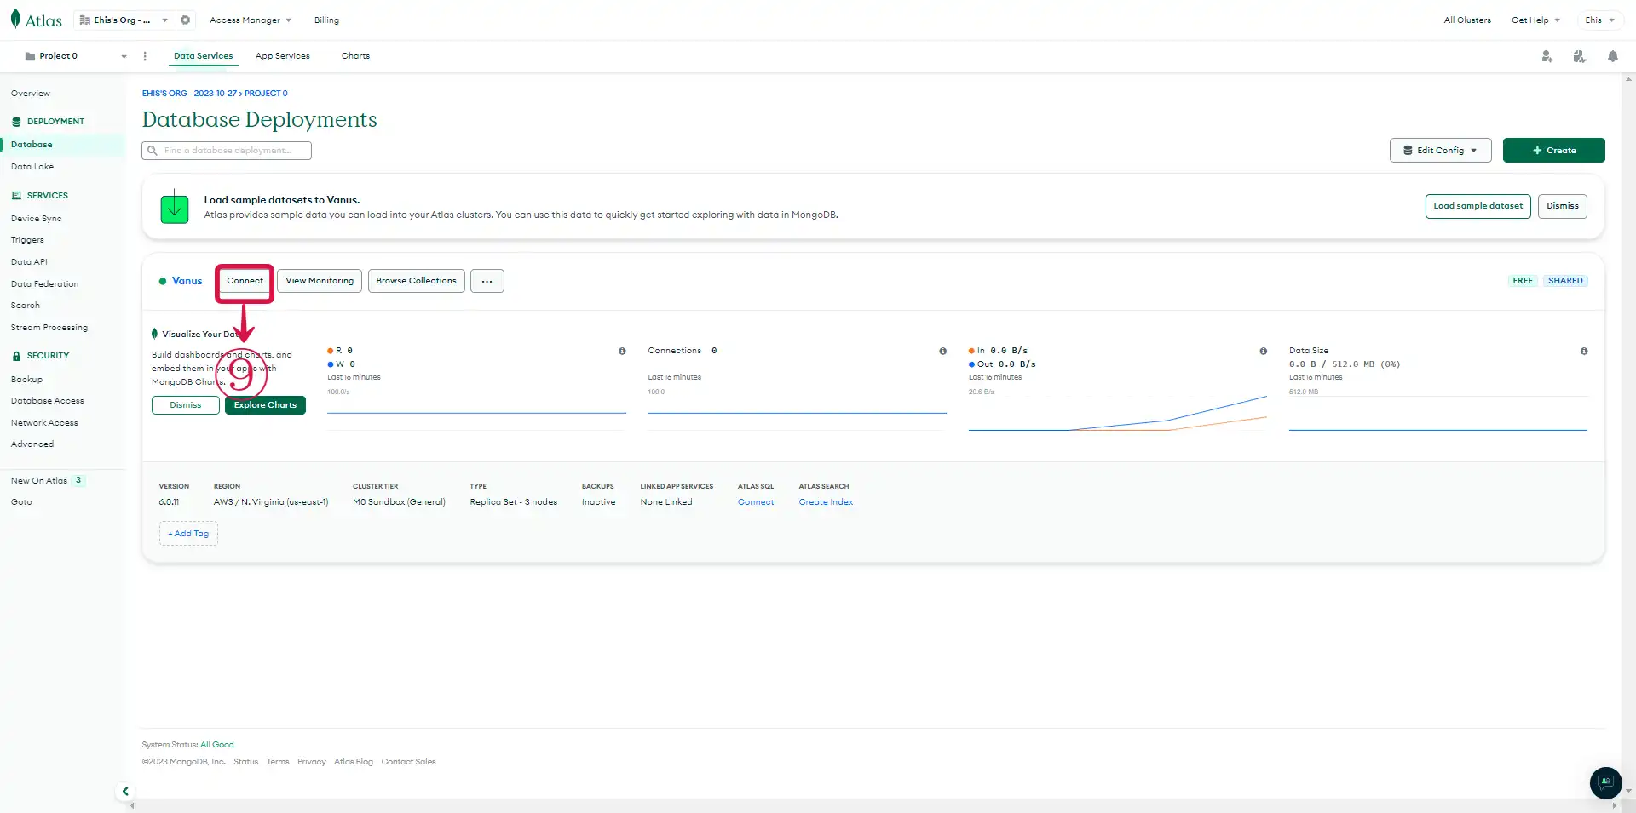Open organization settings gear icon

tap(185, 20)
